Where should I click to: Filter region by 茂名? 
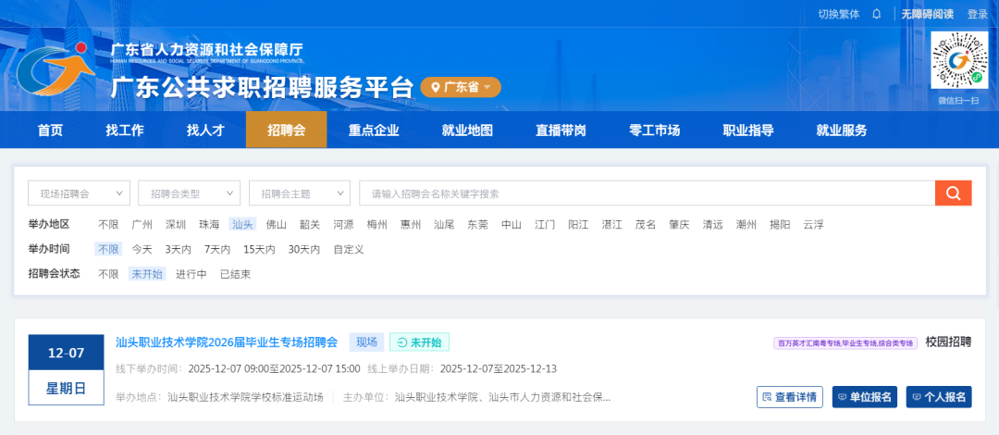(646, 225)
